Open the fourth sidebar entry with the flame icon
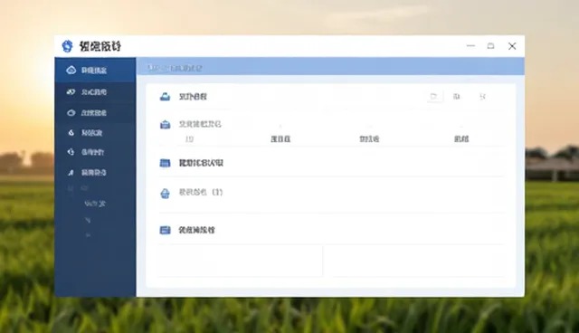The height and width of the screenshot is (333, 579). (95, 132)
